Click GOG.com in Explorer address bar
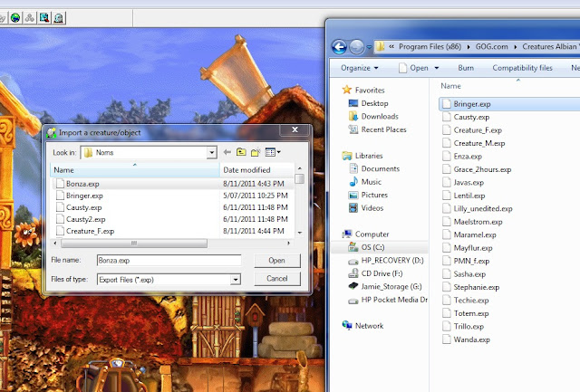 (491, 47)
